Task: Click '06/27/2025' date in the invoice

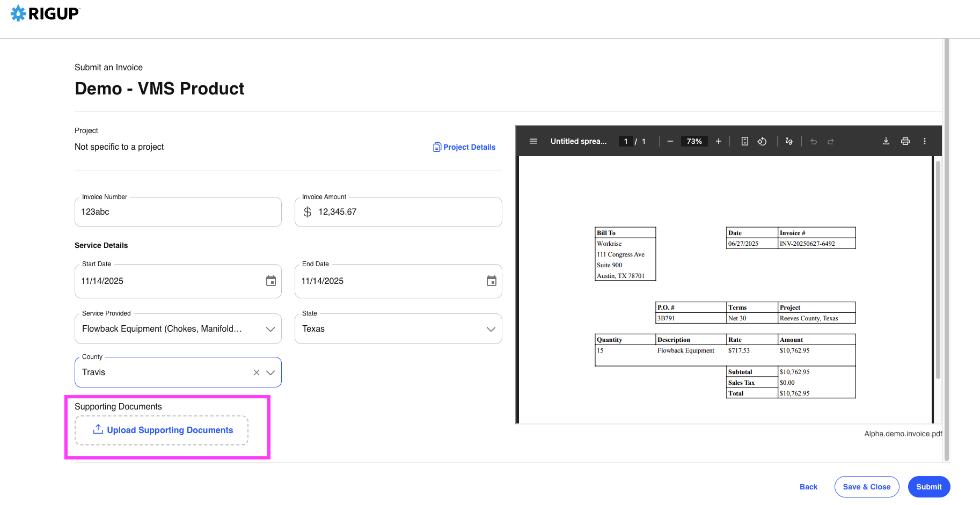Action: pyautogui.click(x=743, y=244)
